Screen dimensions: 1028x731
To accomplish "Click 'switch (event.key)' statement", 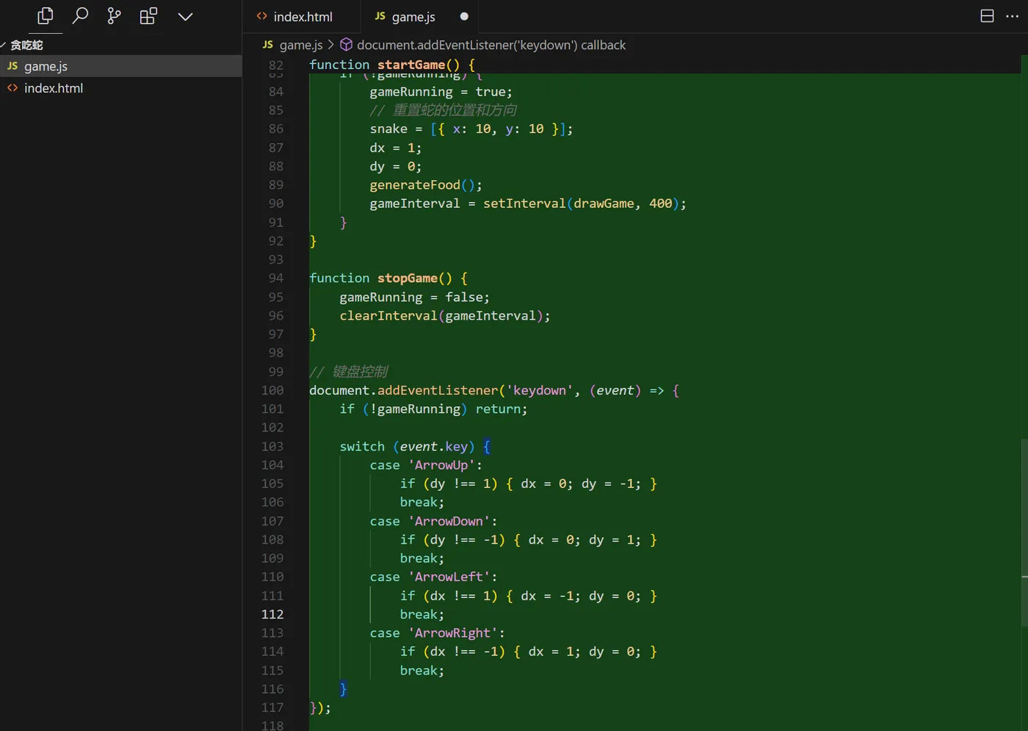I will coord(407,447).
